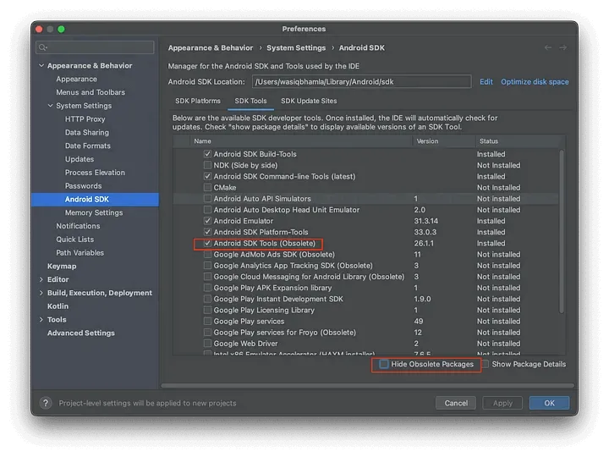
Task: Select Notifications in sidebar
Action: coord(78,226)
